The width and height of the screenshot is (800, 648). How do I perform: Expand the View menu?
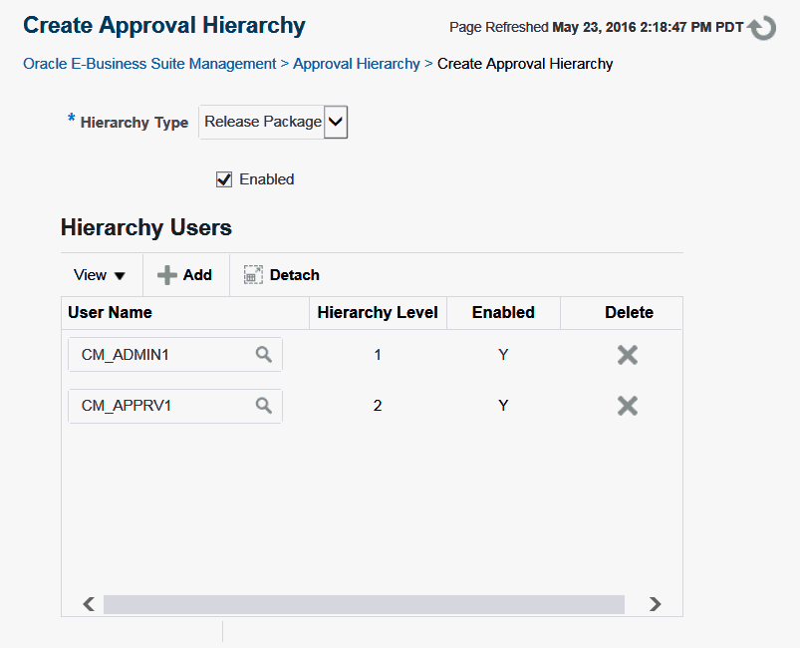100,275
